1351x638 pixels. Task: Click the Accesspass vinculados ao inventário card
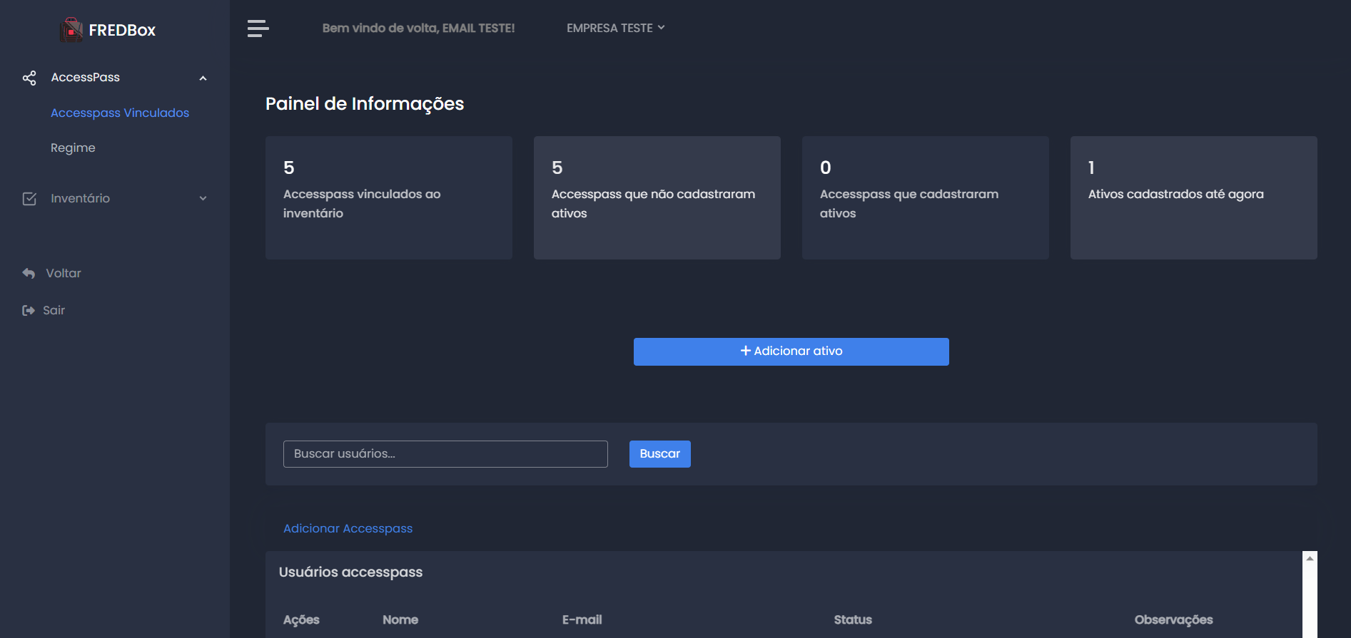[x=388, y=197]
